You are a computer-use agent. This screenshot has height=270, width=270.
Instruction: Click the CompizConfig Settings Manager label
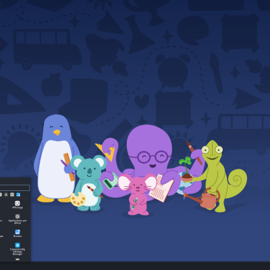(x=18, y=252)
